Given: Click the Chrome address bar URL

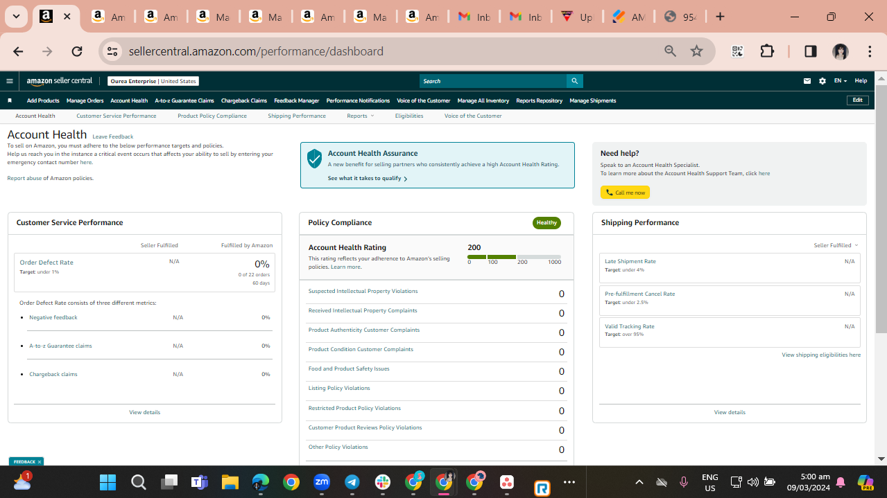Looking at the screenshot, I should point(256,51).
